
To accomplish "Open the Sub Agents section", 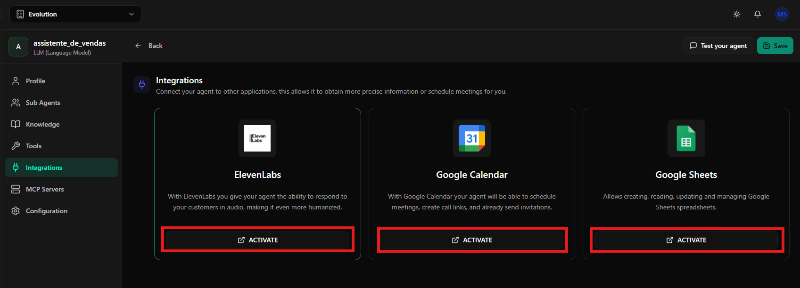I will 61,103.
